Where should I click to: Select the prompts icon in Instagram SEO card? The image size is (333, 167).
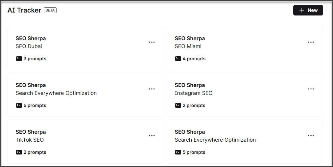(178, 105)
